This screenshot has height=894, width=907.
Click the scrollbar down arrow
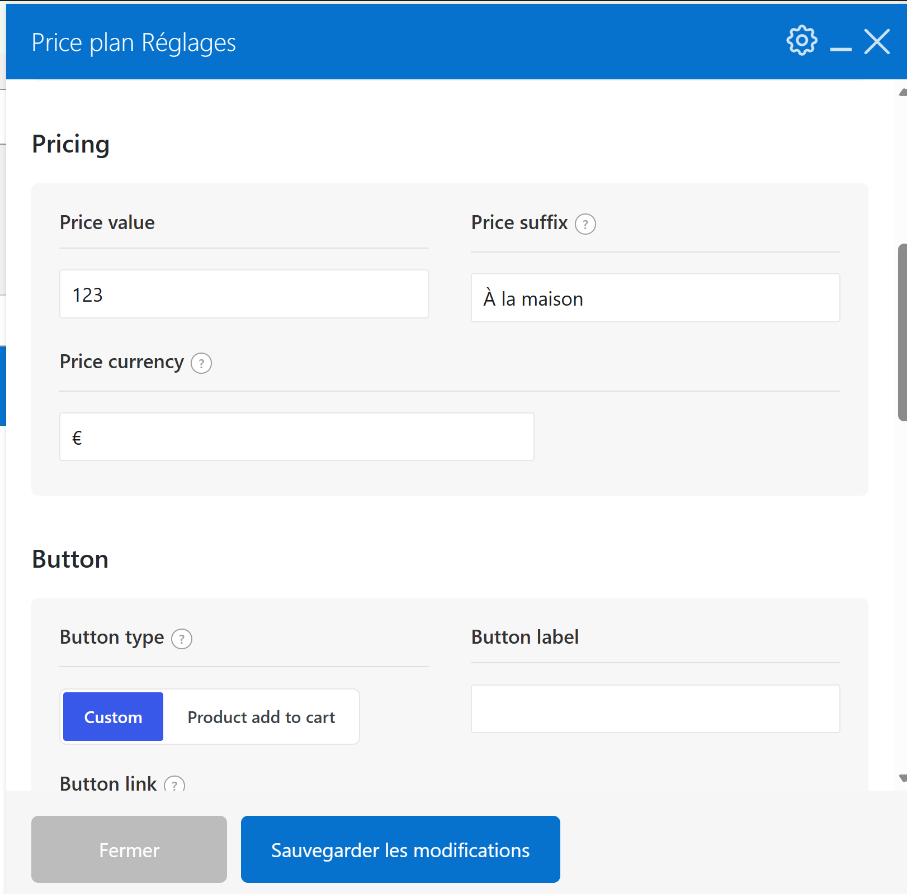pos(903,778)
